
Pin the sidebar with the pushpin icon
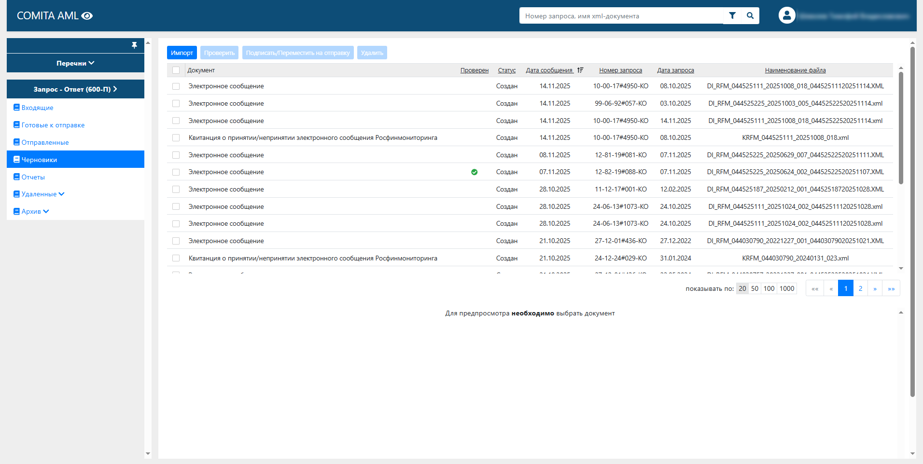pyautogui.click(x=134, y=45)
